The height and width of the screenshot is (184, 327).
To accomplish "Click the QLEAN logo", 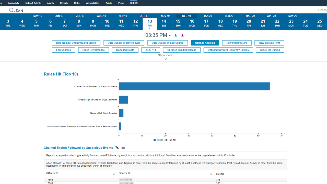I will (x=16, y=10).
